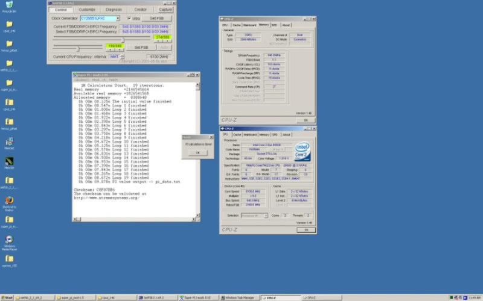Click the lower FSB slider handle in SetFSB
Image resolution: width=483 pixels, height=301 pixels.
[78, 49]
